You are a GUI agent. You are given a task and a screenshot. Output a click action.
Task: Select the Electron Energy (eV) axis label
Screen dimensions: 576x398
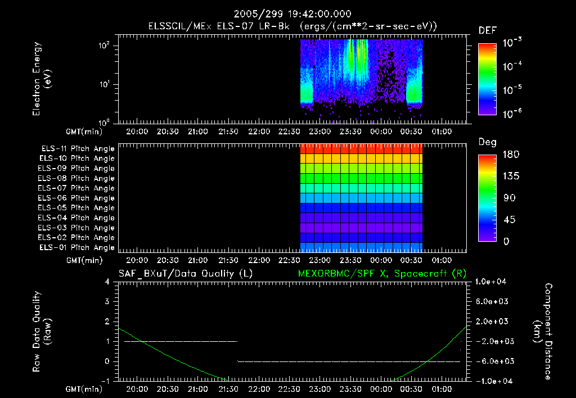(42, 79)
